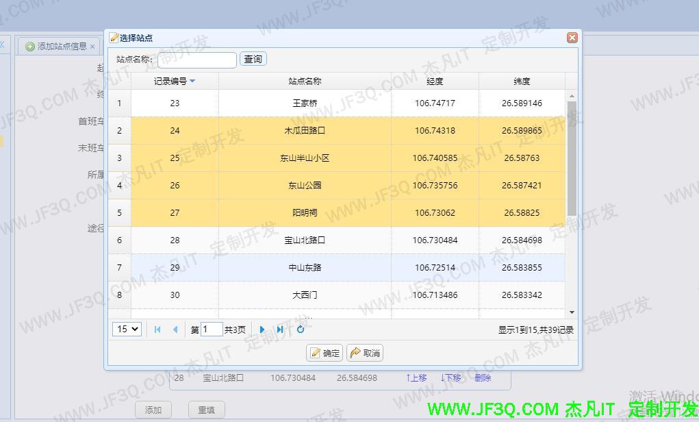
Task: Click inside the 站点名称 search input field
Action: 196,60
